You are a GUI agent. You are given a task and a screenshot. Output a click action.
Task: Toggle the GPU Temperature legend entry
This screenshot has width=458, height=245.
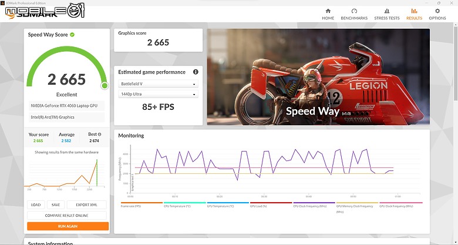(x=228, y=204)
